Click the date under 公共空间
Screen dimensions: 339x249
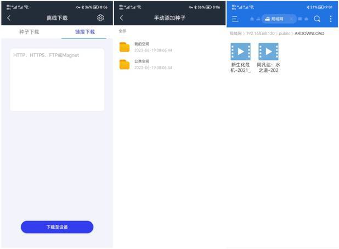153,67
